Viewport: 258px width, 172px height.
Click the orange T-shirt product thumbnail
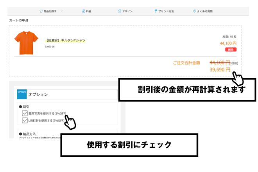(27, 42)
